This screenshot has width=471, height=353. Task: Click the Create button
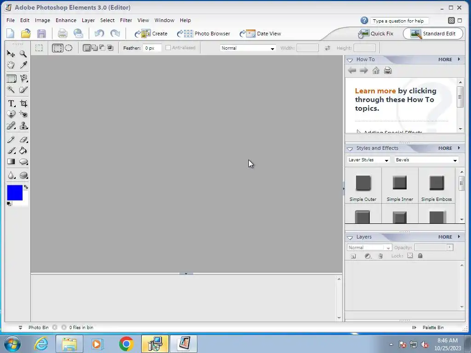tap(151, 34)
